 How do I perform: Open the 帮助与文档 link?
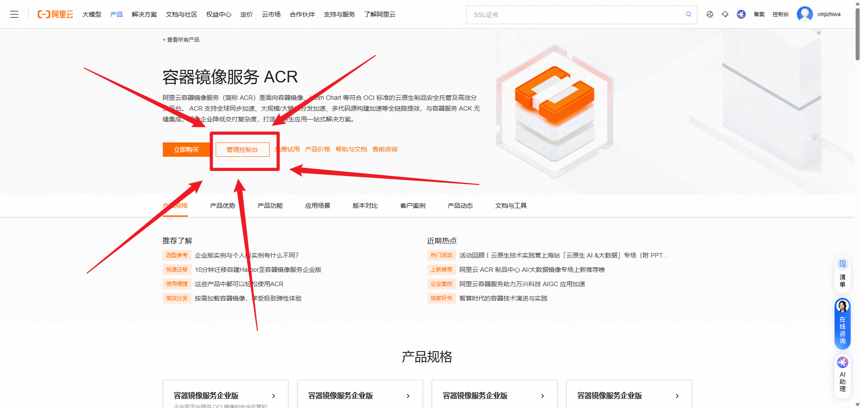(351, 149)
